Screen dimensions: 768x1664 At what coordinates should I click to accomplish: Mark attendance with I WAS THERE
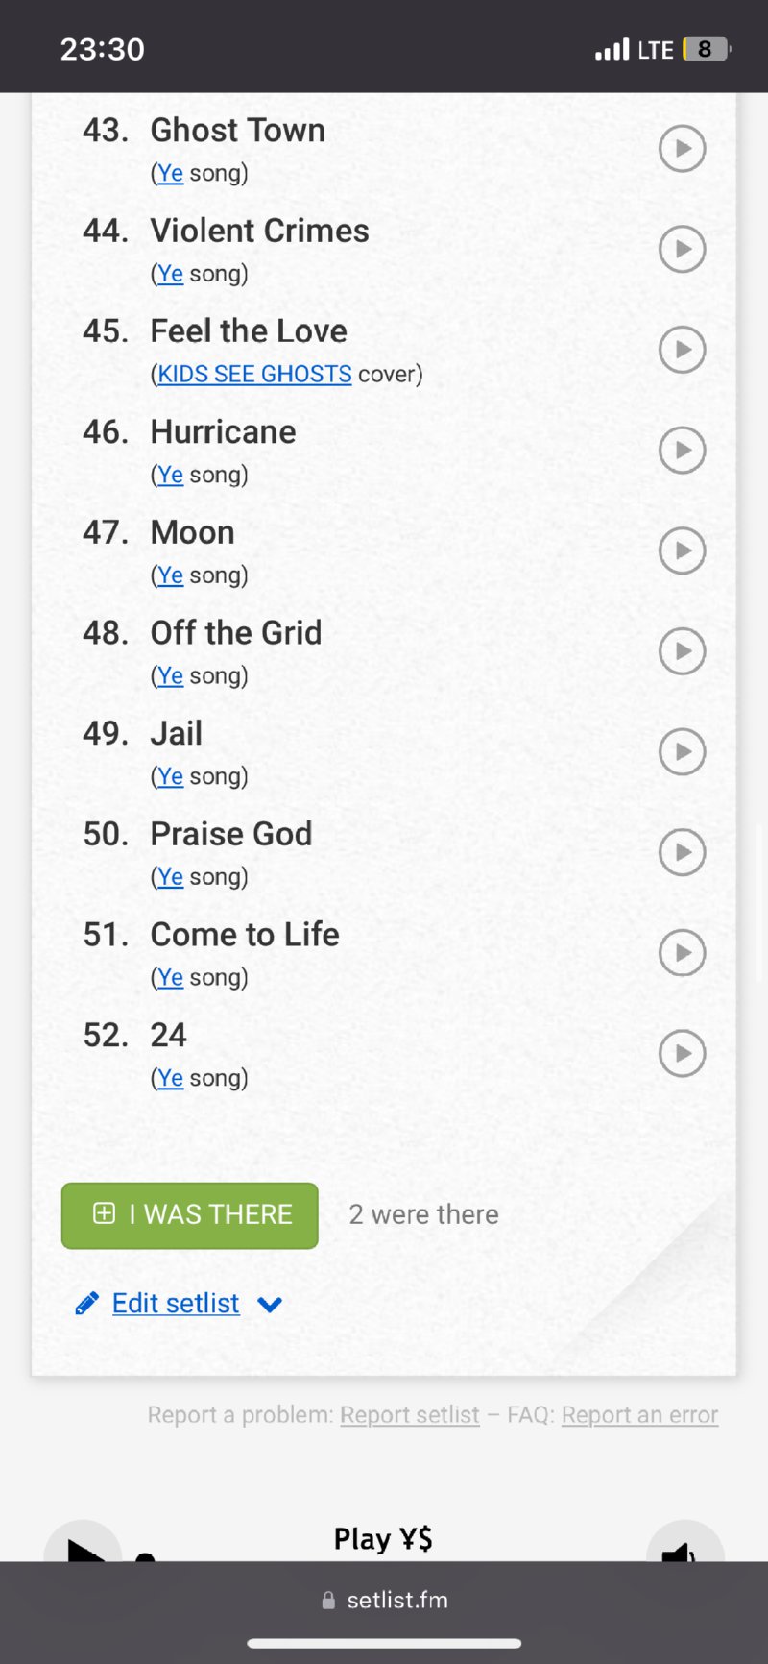click(x=190, y=1215)
